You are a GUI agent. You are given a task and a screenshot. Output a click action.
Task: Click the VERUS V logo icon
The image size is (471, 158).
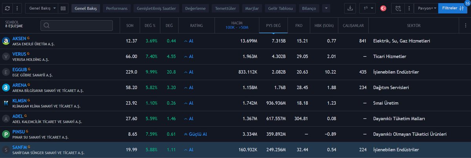point(6,56)
